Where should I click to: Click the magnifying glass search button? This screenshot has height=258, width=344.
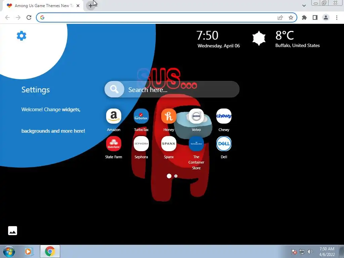(114, 89)
